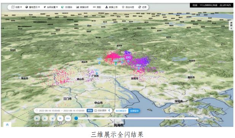Select 按日期显示 display by date option
Viewport: 235px width, 138px height.
click(x=121, y=111)
